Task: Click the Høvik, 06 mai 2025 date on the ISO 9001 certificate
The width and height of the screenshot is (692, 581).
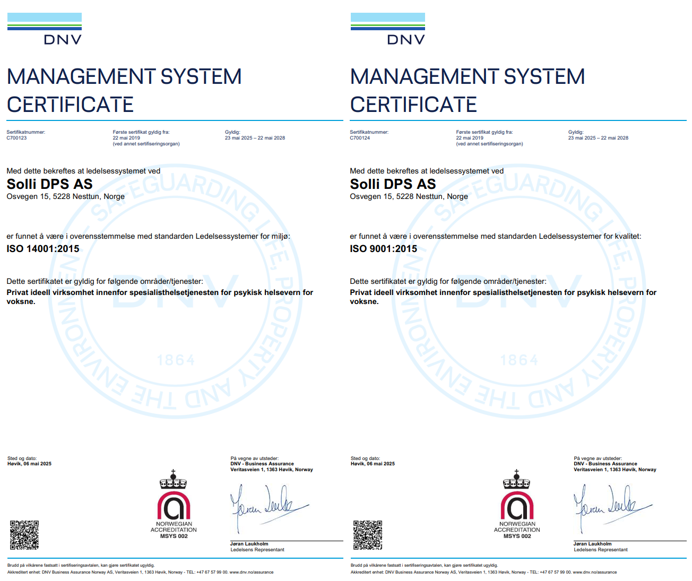Action: pyautogui.click(x=373, y=464)
